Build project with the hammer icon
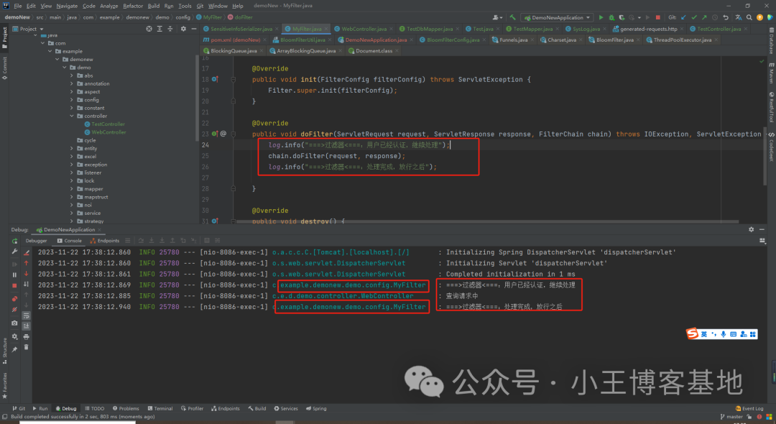This screenshot has width=776, height=424. [x=513, y=17]
